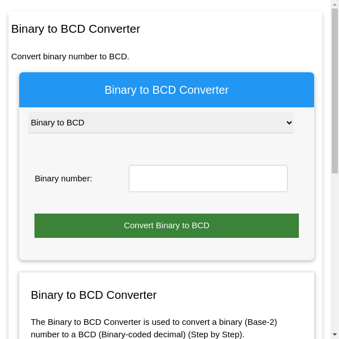Click the "Convert binary number to BCD." subtitle
The width and height of the screenshot is (339, 339).
(70, 56)
